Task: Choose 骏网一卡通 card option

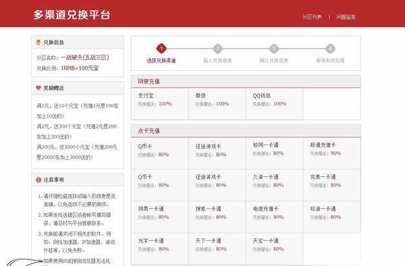Action: pyautogui.click(x=275, y=153)
